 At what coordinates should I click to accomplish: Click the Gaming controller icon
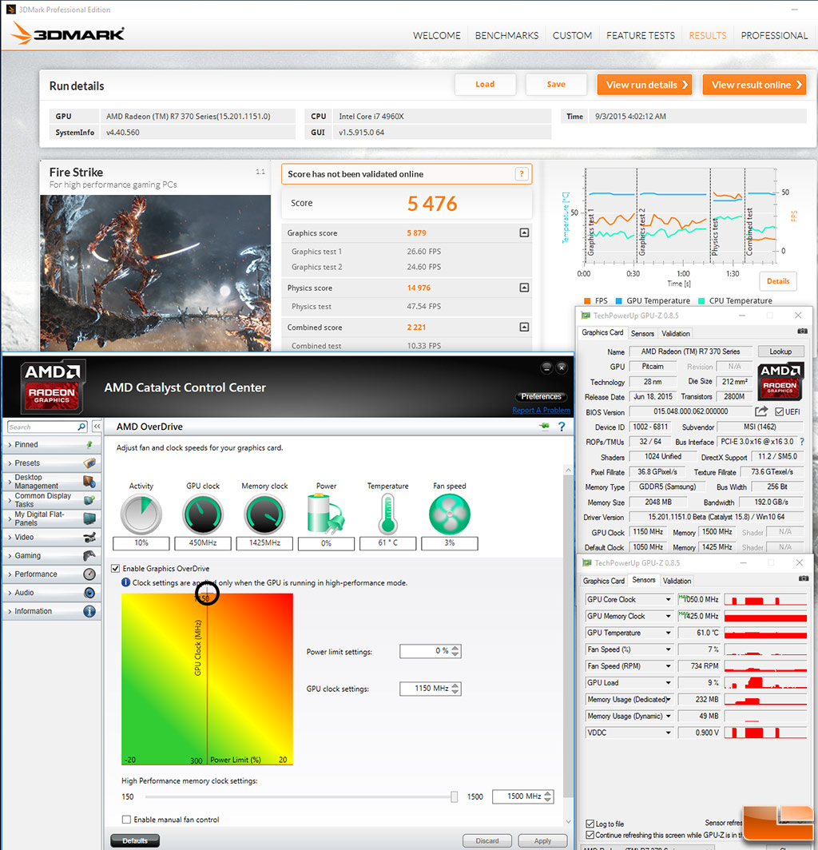(x=89, y=556)
